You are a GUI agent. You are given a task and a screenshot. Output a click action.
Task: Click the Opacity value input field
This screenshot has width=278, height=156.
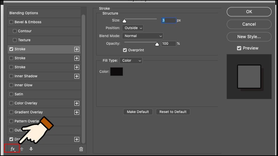[169, 44]
